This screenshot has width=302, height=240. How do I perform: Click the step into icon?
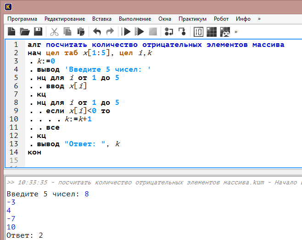click(169, 31)
